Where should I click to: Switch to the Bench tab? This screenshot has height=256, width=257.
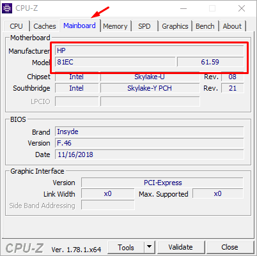pyautogui.click(x=205, y=26)
